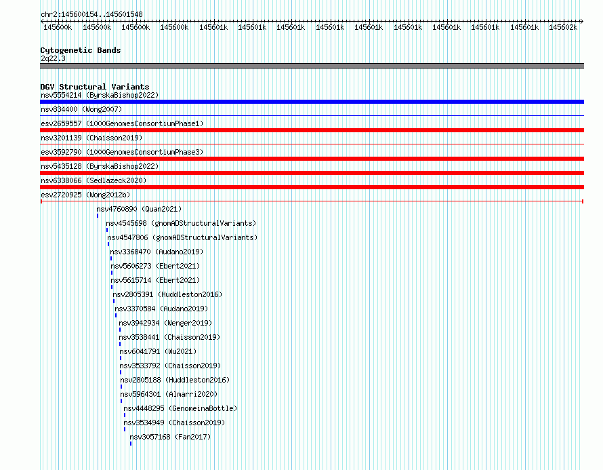Click the bracketed red line under esv2720925
This screenshot has width=603, height=470.
(312, 201)
